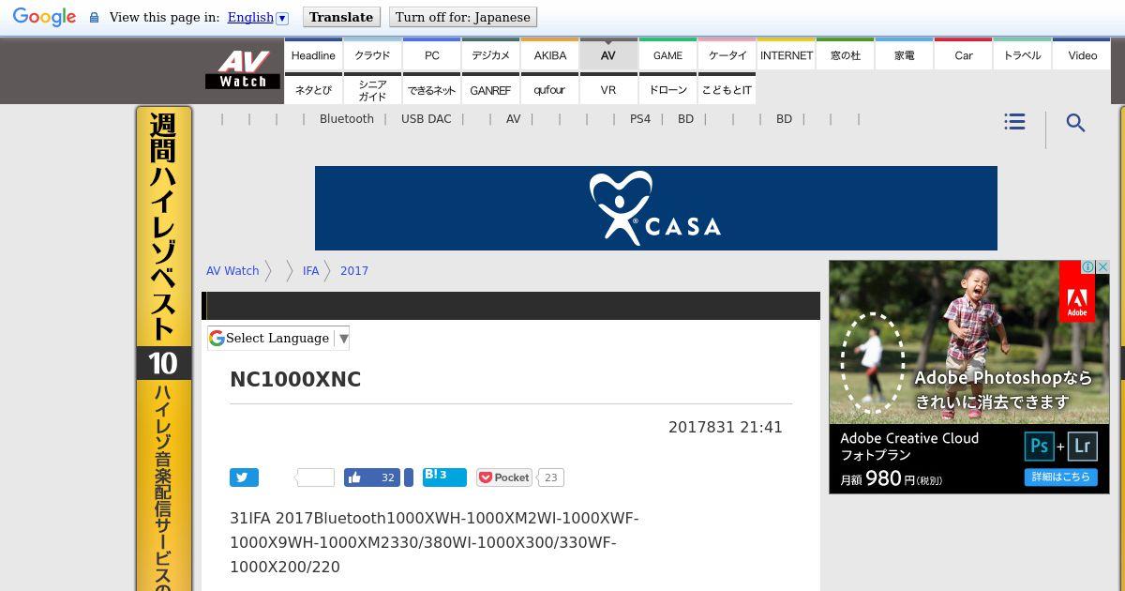Open the PC tab
This screenshot has width=1125, height=591.
click(431, 55)
